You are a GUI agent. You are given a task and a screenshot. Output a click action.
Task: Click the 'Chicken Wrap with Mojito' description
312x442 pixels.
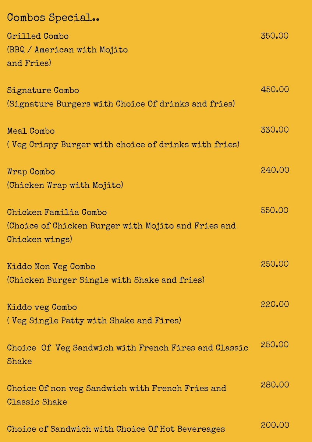(65, 185)
